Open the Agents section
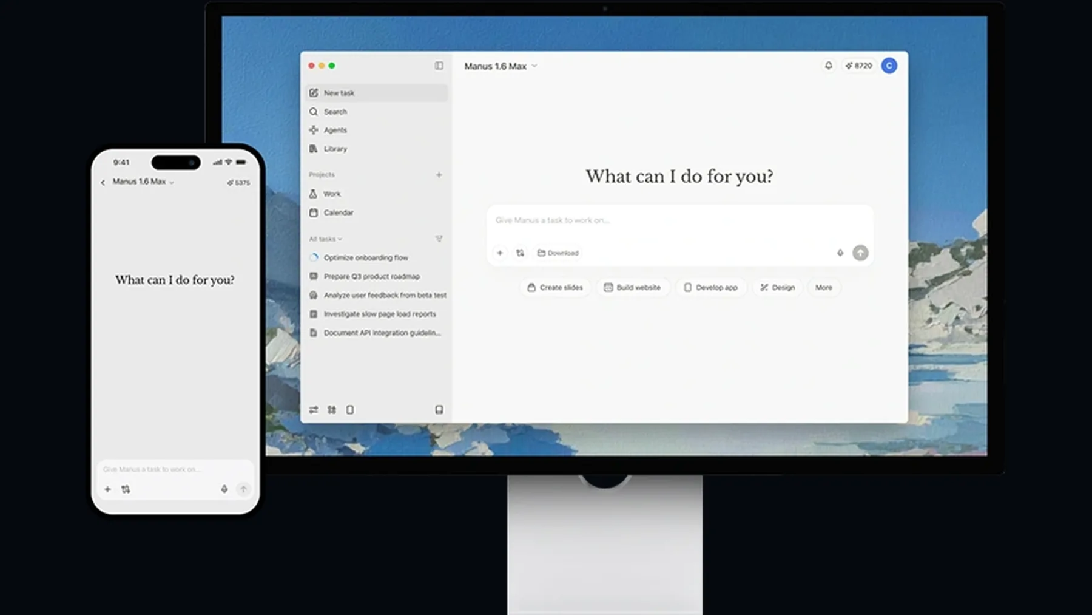This screenshot has width=1092, height=615. (377, 130)
